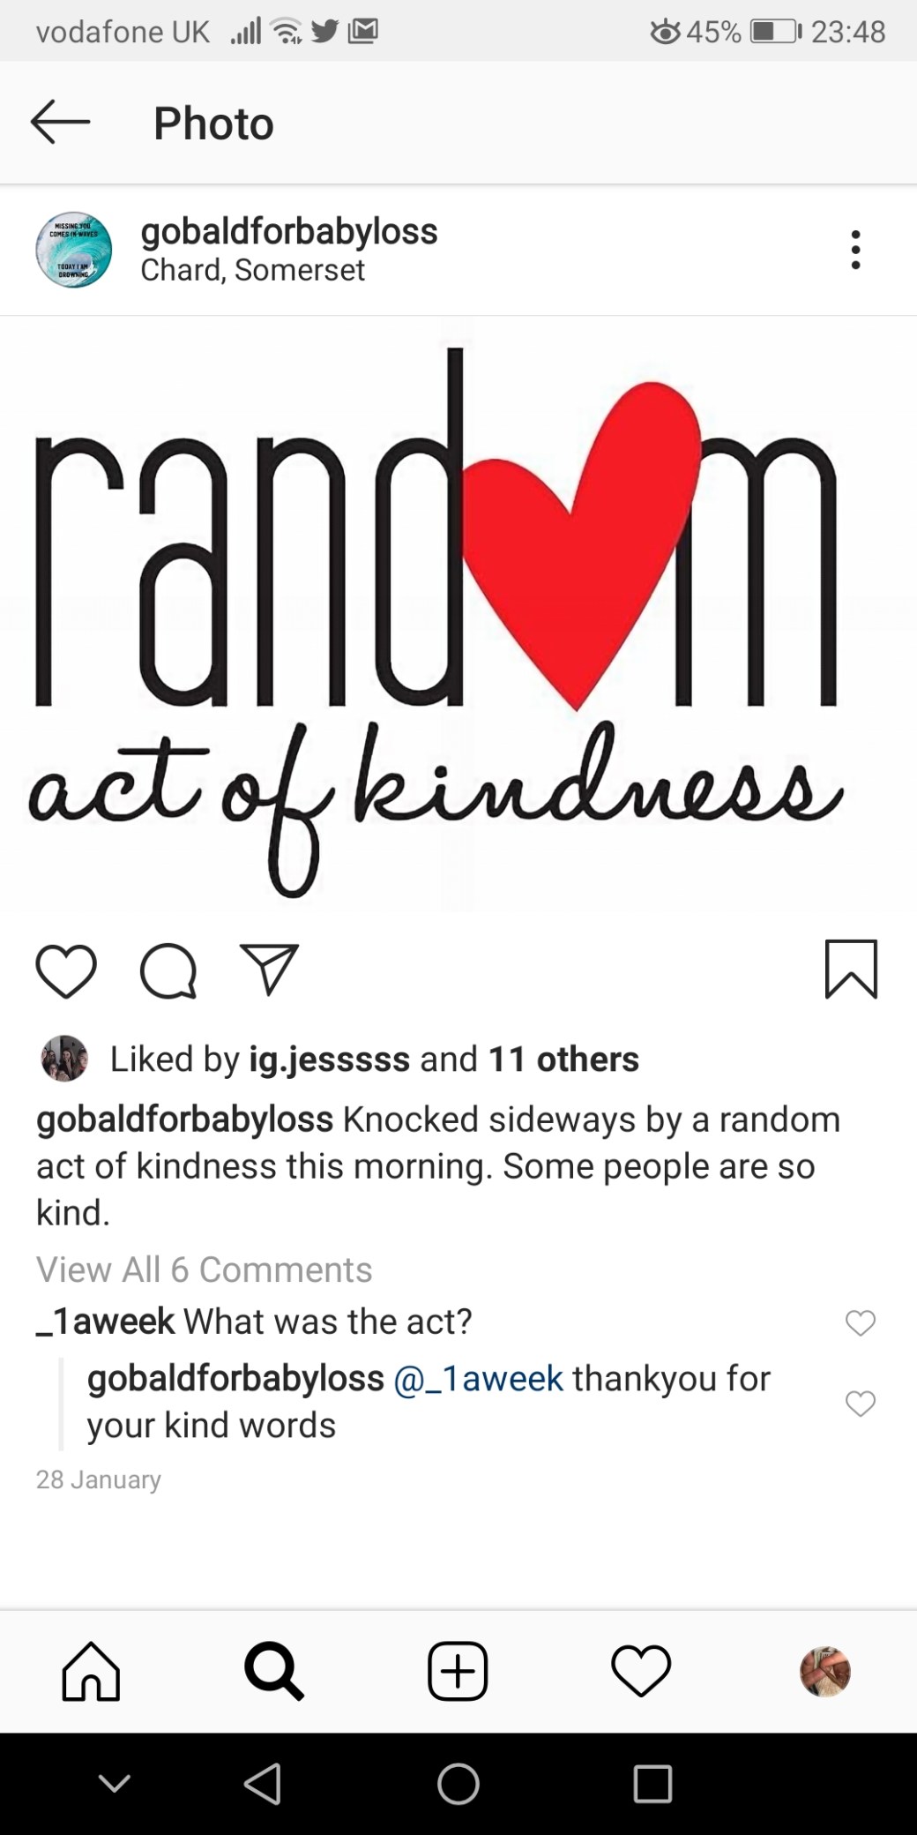Image resolution: width=917 pixels, height=1835 pixels.
Task: Open the Activity heart tab
Action: [x=641, y=1671]
